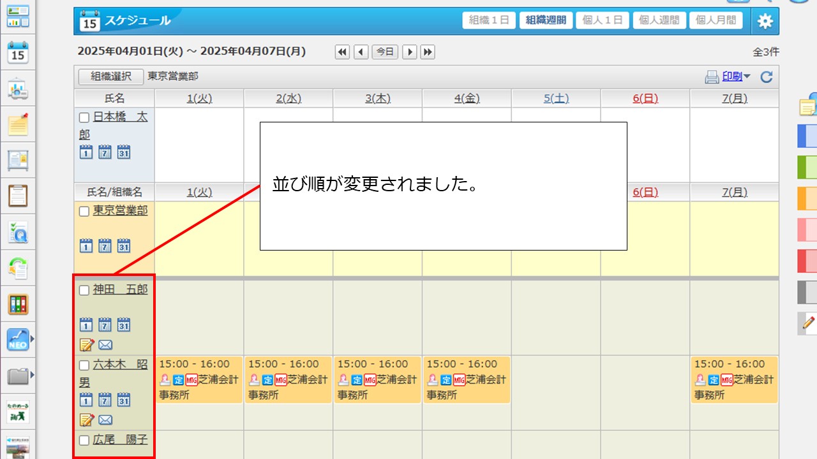Screen dimensions: 817x459
Task: Tick the 東京営業部 checkbox
Action: click(x=84, y=212)
